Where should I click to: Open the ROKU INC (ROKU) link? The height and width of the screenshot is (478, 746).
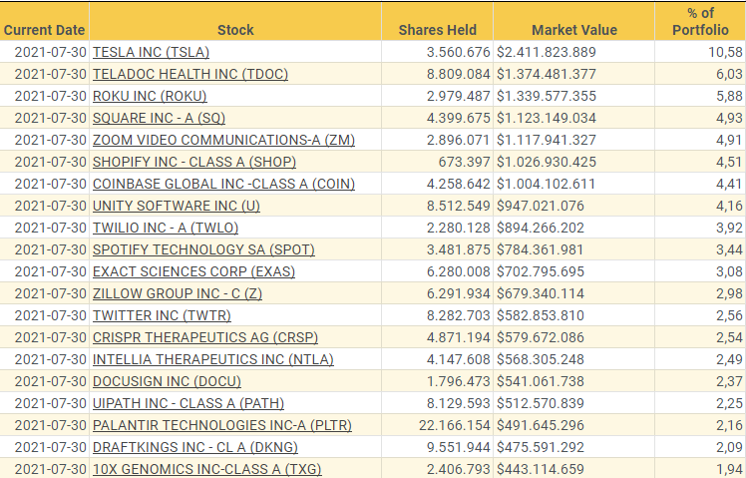tap(150, 96)
